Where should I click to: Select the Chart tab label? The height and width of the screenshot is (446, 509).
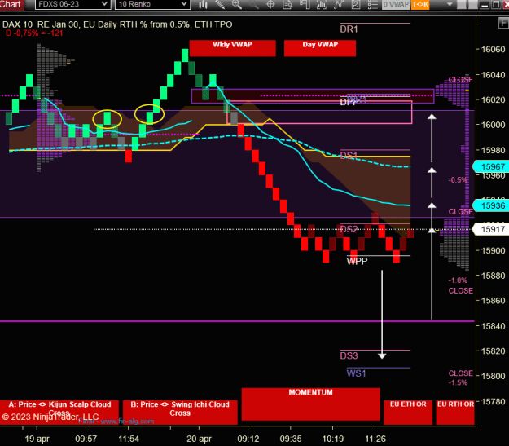[11, 5]
